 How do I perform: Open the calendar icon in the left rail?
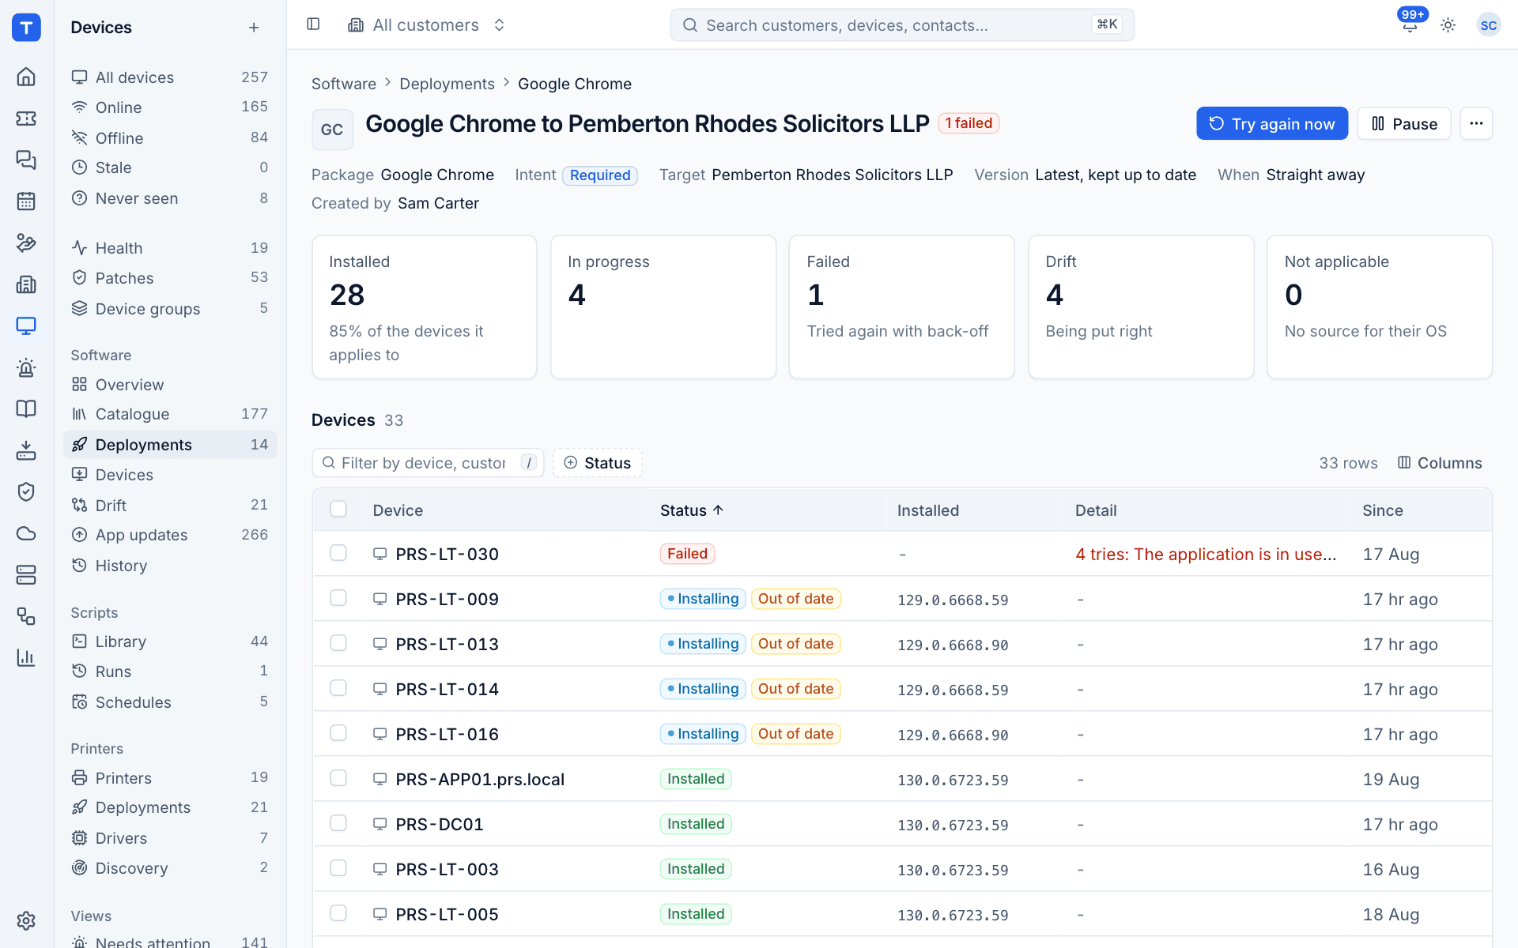[26, 201]
